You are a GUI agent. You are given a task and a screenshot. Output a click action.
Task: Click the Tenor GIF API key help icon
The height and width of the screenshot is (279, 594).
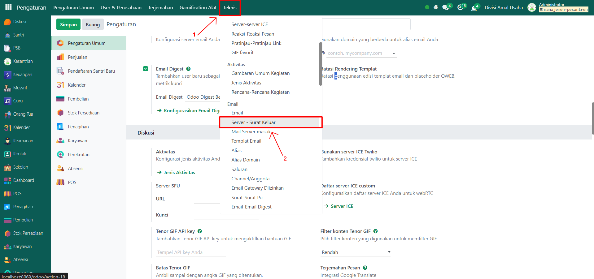click(x=200, y=231)
